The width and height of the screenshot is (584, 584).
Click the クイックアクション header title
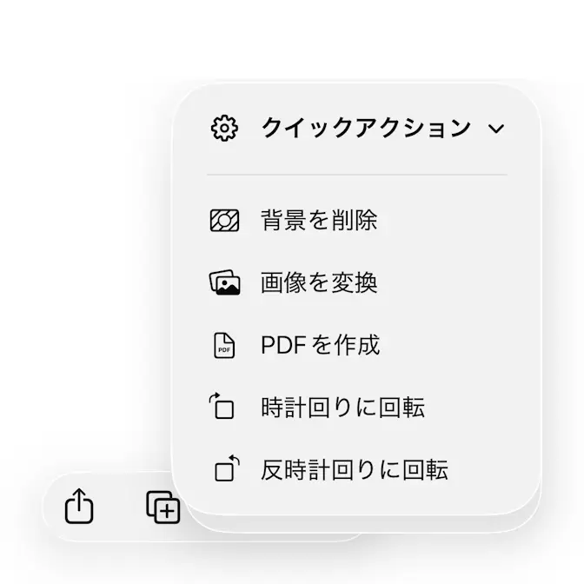(365, 129)
